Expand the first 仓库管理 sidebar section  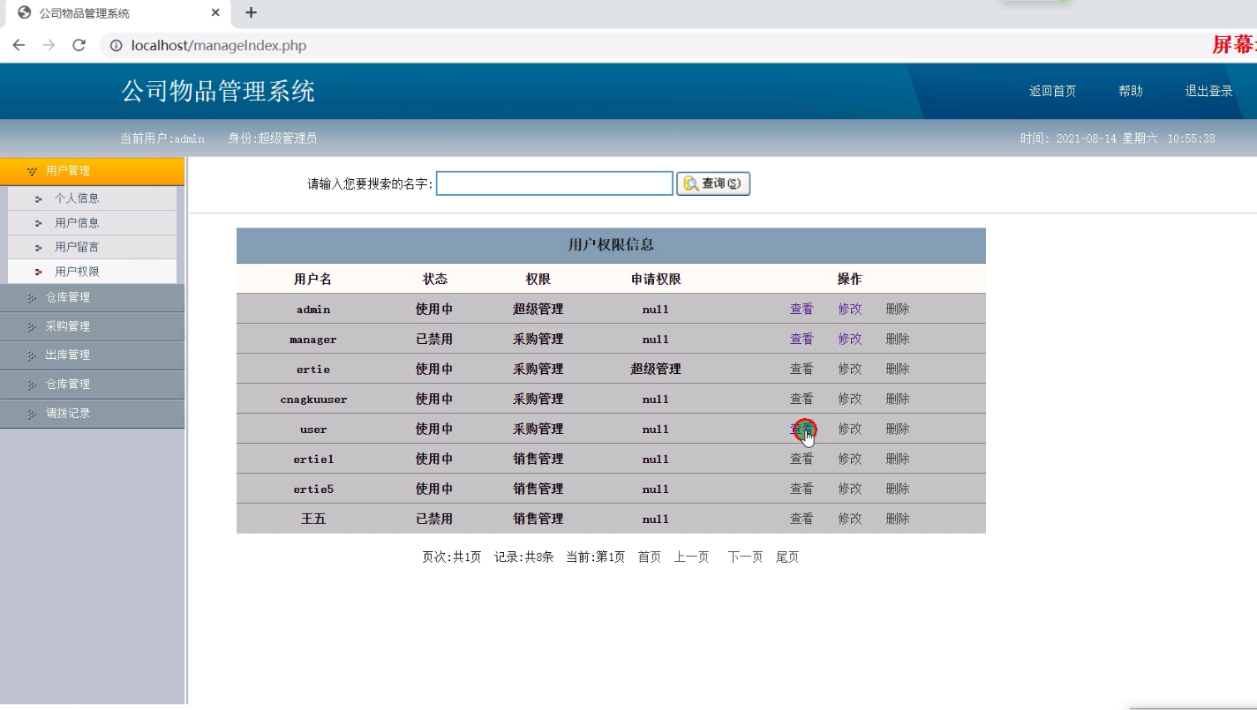(x=92, y=297)
